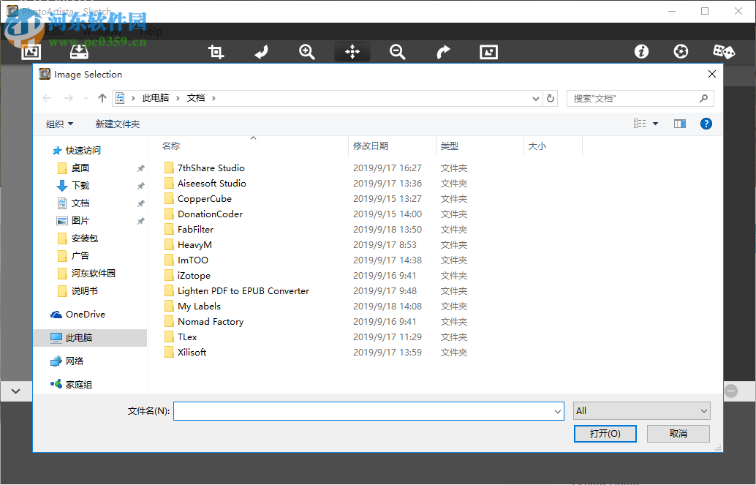This screenshot has height=485, width=756.
Task: Expand the 文件名 history dropdown arrow
Action: (558, 411)
